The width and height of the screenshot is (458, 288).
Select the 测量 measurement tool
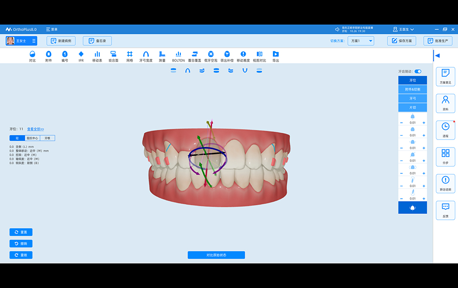click(x=162, y=56)
